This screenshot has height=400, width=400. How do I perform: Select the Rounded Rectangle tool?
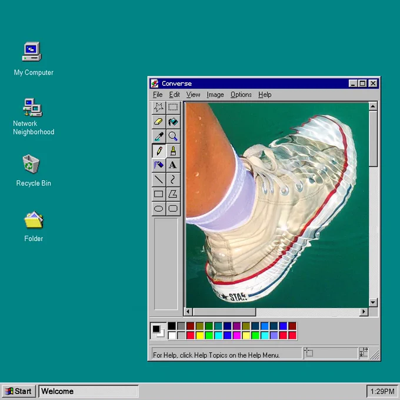(173, 209)
